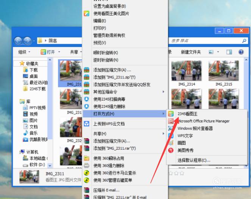This screenshot has width=251, height=199.
Task: Choose 预览(V) from the context menu
Action: (x=100, y=43)
